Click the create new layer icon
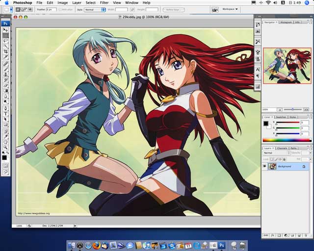The height and width of the screenshot is (251, 314). tap(299, 236)
